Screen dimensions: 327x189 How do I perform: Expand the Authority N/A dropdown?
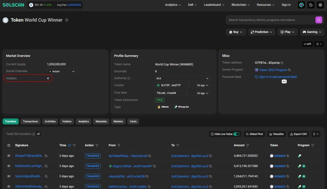[182, 78]
